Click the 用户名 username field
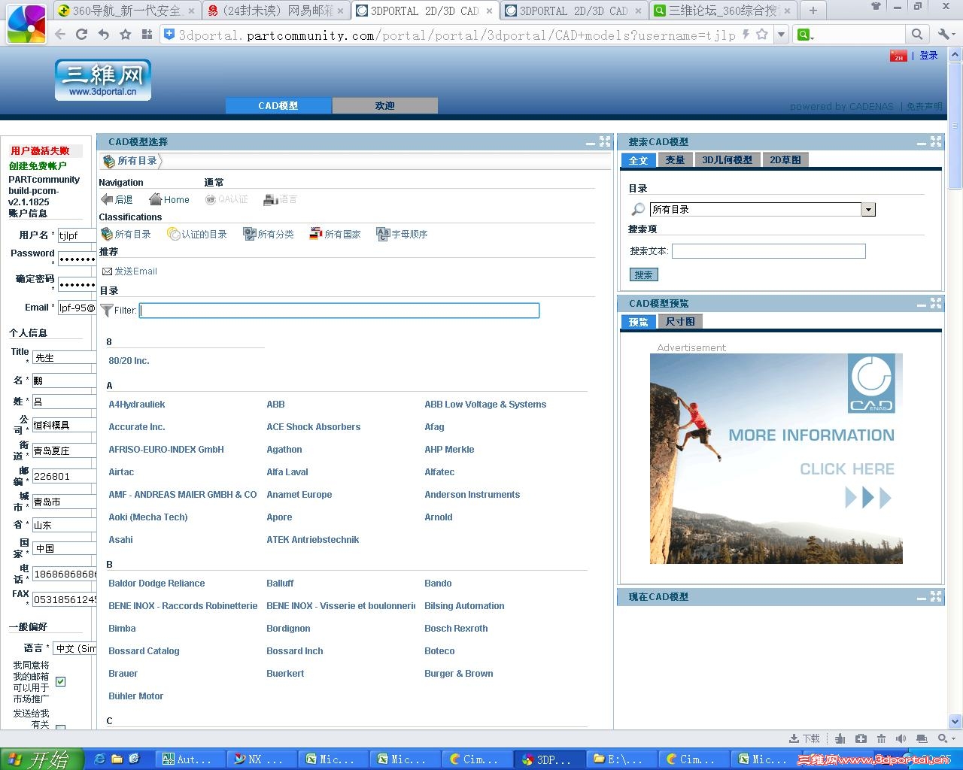 (x=77, y=235)
